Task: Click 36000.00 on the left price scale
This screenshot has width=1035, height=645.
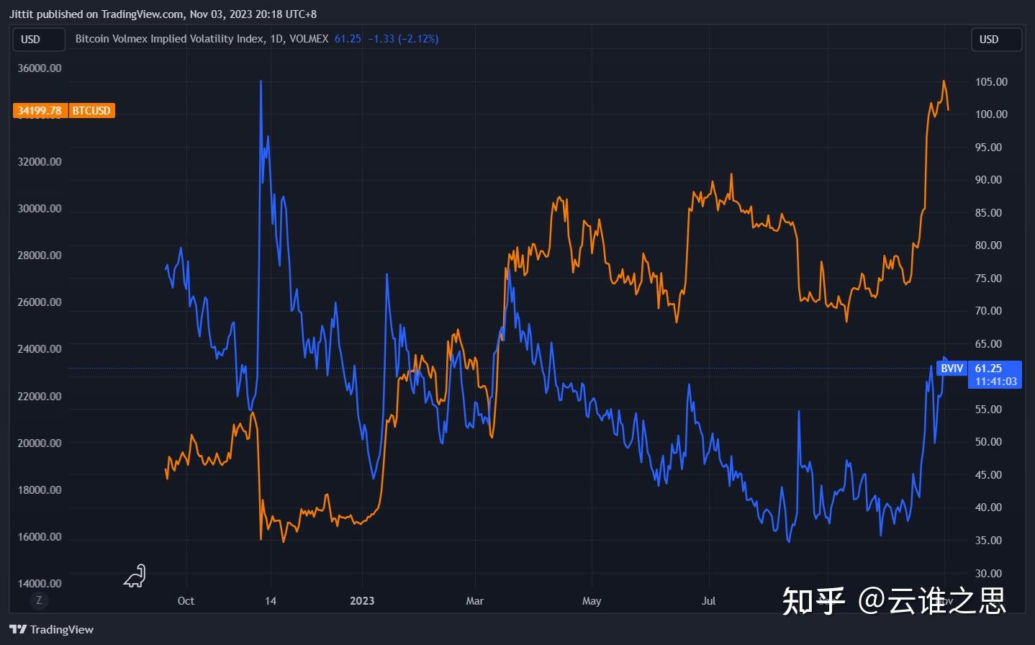Action: click(x=40, y=68)
